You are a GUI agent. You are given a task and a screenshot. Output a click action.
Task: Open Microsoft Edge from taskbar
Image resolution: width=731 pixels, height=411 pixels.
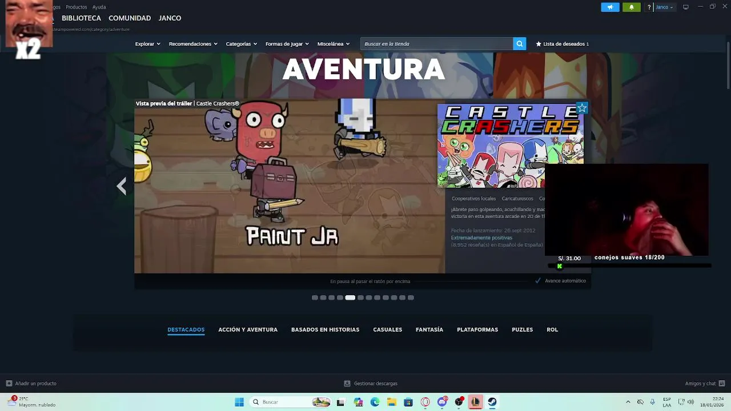375,402
